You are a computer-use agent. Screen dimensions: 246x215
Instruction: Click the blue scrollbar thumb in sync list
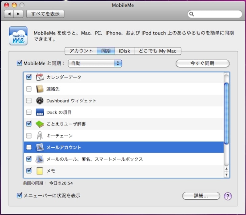click(x=226, y=113)
